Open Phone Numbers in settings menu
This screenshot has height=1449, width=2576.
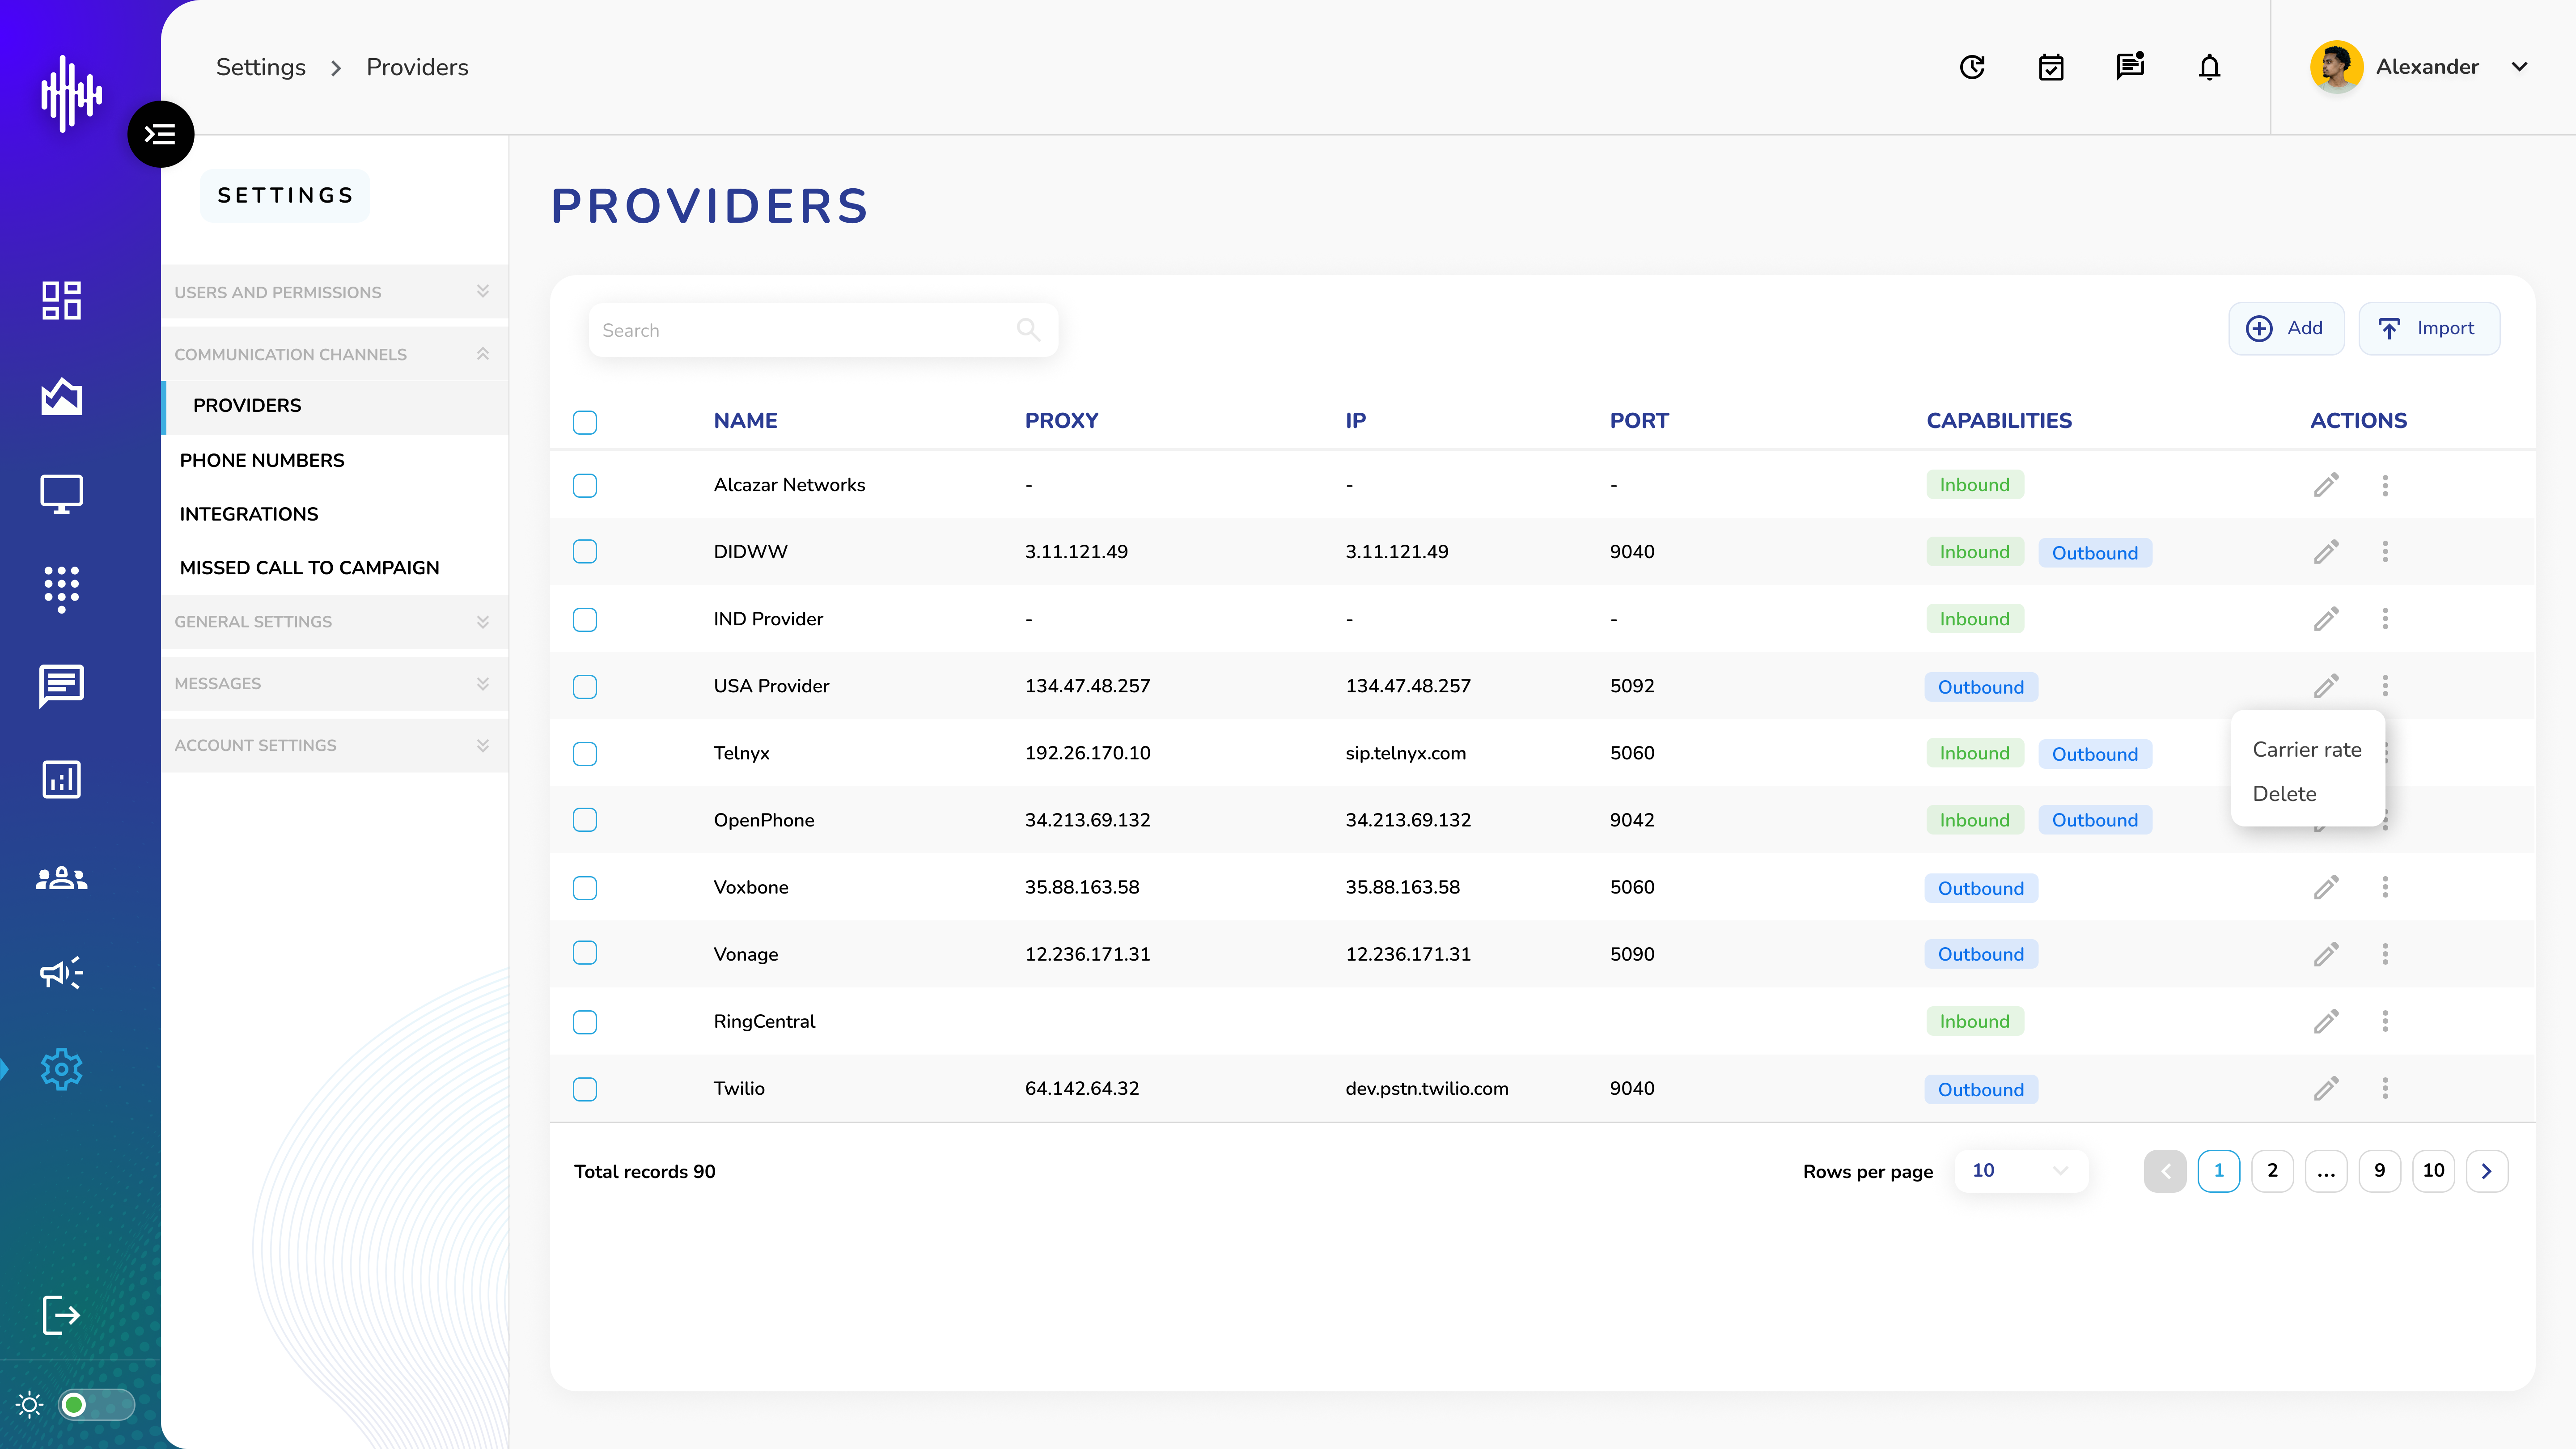262,460
